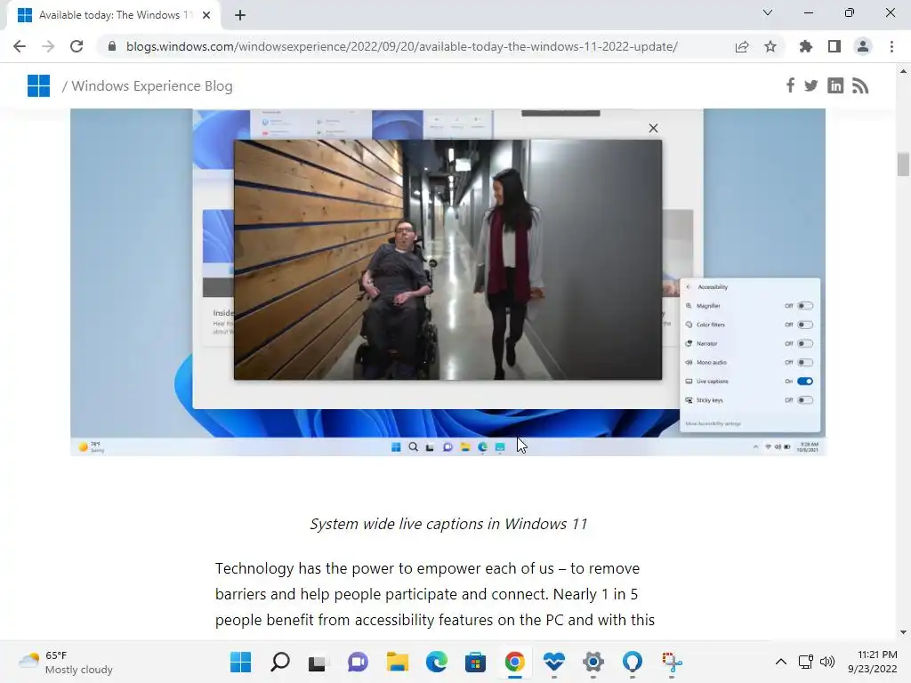Viewport: 911px width, 683px height.
Task: Click the address bar URL
Action: coord(401,46)
